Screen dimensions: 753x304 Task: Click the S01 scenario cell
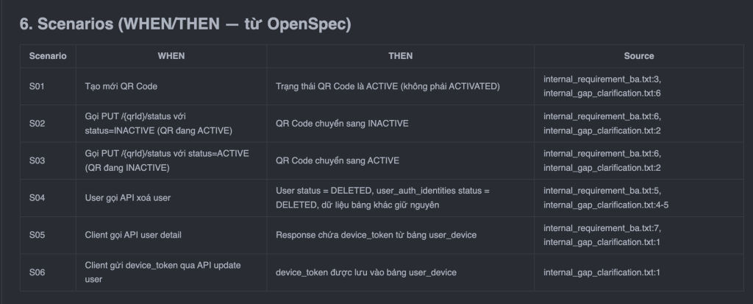[x=38, y=86]
